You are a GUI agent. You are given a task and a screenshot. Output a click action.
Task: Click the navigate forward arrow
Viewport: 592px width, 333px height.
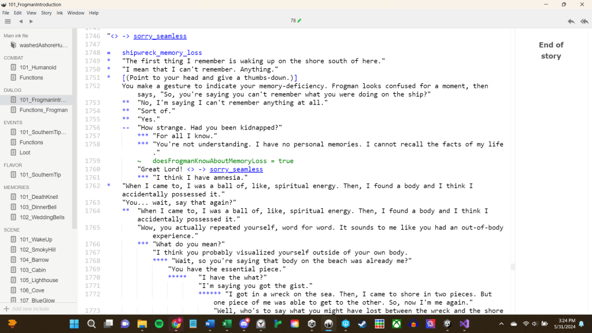click(x=31, y=21)
